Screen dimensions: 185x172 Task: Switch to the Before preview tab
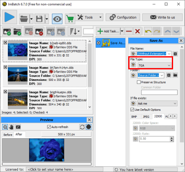click(8, 135)
